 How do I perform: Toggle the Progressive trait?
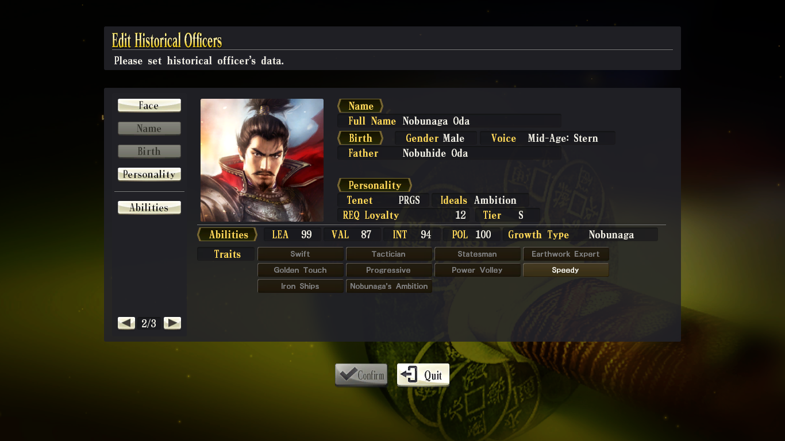pyautogui.click(x=389, y=270)
